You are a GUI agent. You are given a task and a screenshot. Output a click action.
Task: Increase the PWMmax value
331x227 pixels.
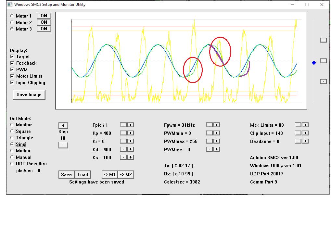(x=217, y=141)
